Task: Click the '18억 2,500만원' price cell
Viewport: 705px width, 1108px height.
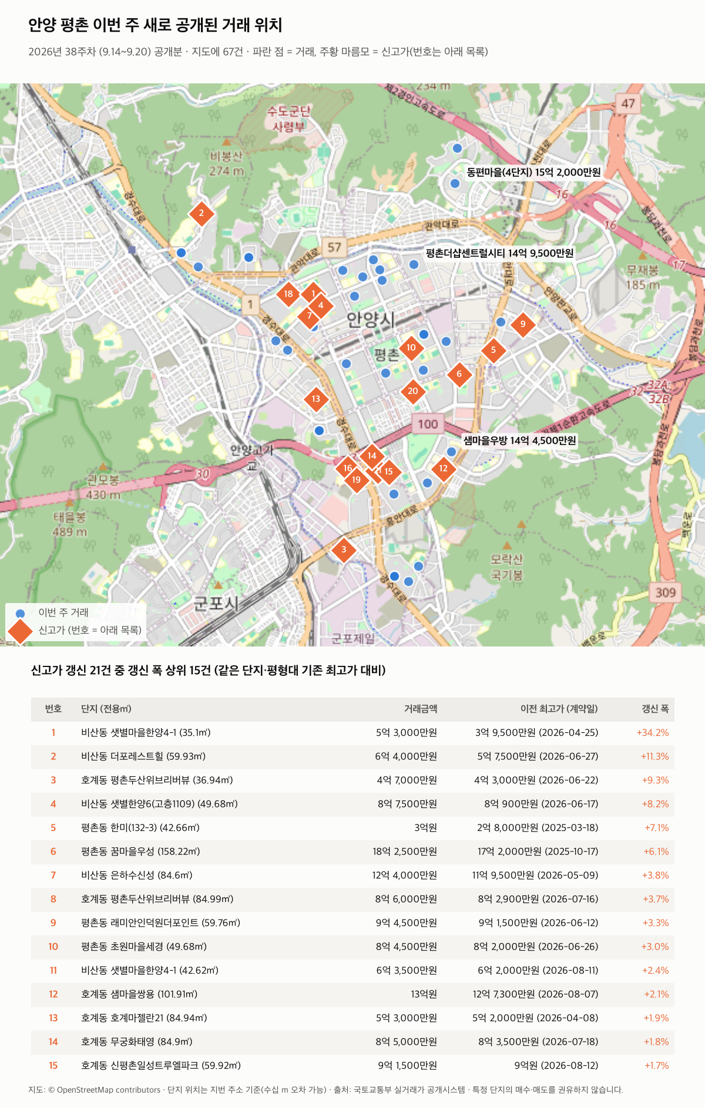Action: click(x=405, y=851)
